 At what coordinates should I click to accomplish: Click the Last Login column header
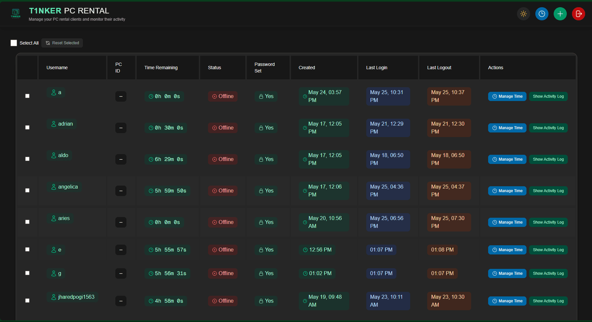coord(388,68)
